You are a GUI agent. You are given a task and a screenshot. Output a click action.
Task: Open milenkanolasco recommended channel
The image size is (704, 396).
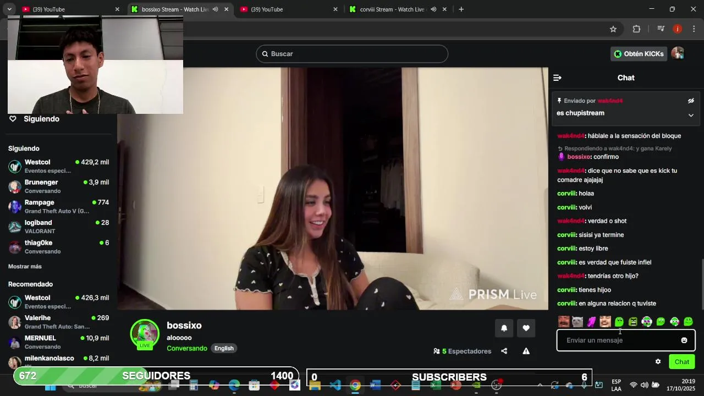tap(58, 362)
